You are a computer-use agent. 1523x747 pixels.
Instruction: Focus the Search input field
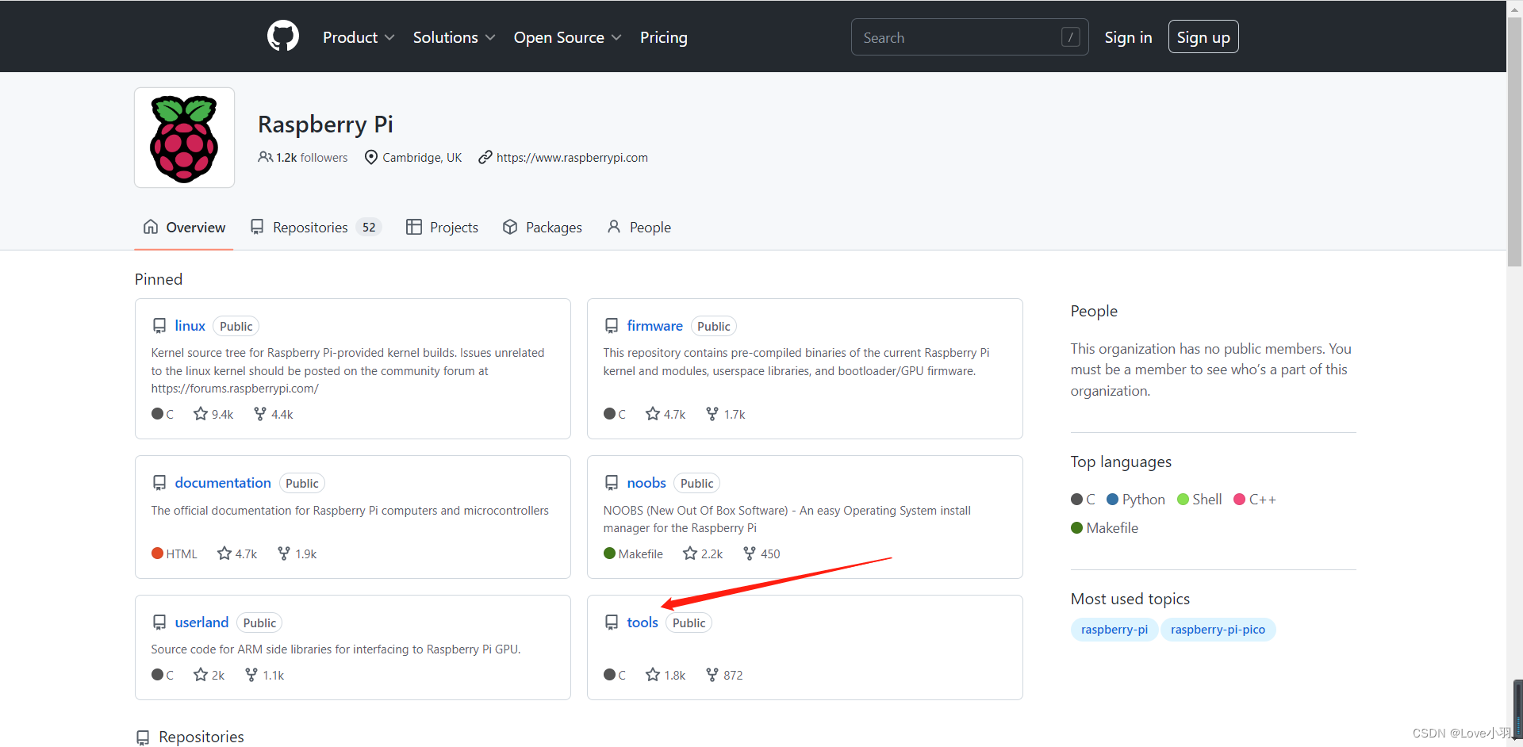click(969, 37)
